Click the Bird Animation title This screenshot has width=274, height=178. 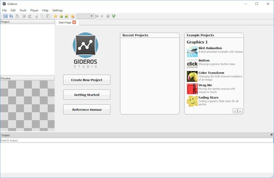(210, 48)
